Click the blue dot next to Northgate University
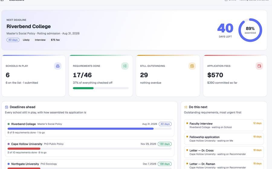Viewport: 272px width, 169px height. 9,164
